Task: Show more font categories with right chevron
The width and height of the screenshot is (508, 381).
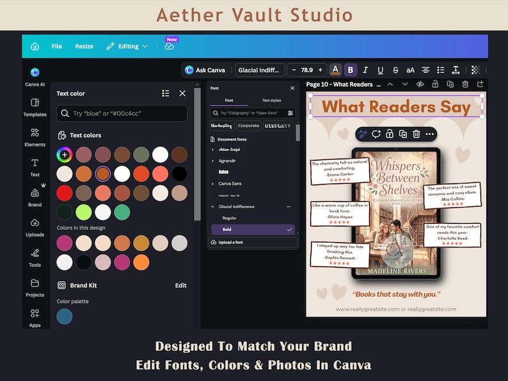Action: point(289,125)
